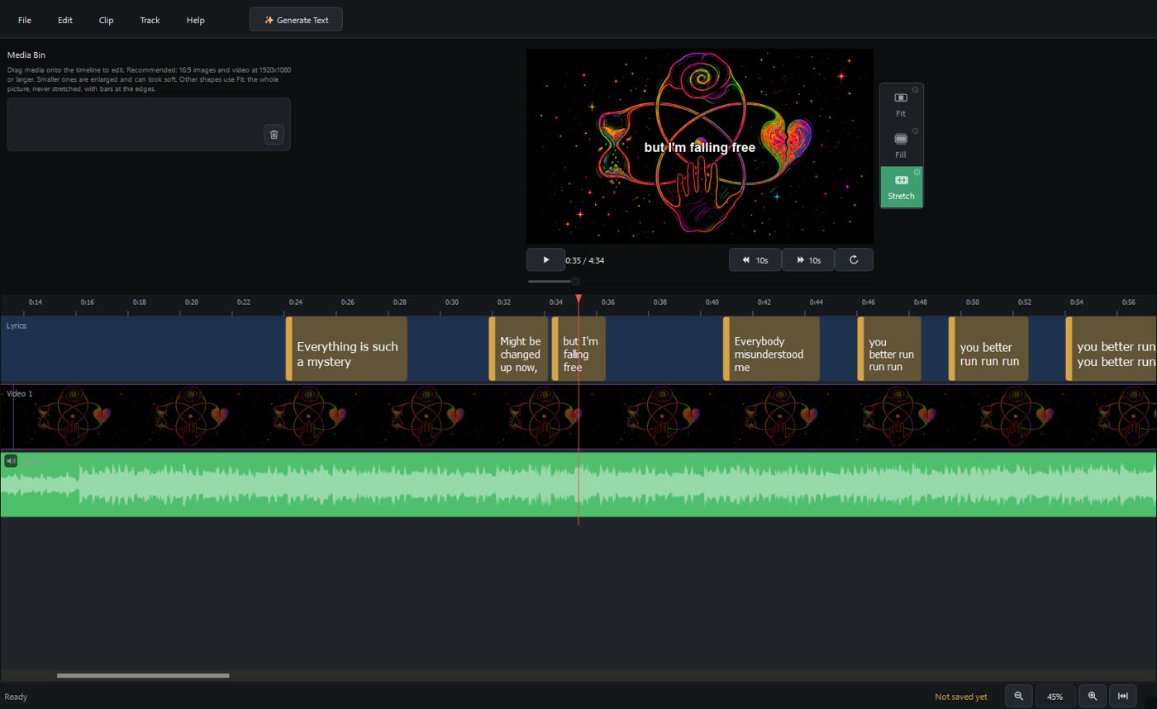Viewport: 1157px width, 709px height.
Task: Select the "Everybody misunderstood me" lyric clip
Action: [771, 349]
